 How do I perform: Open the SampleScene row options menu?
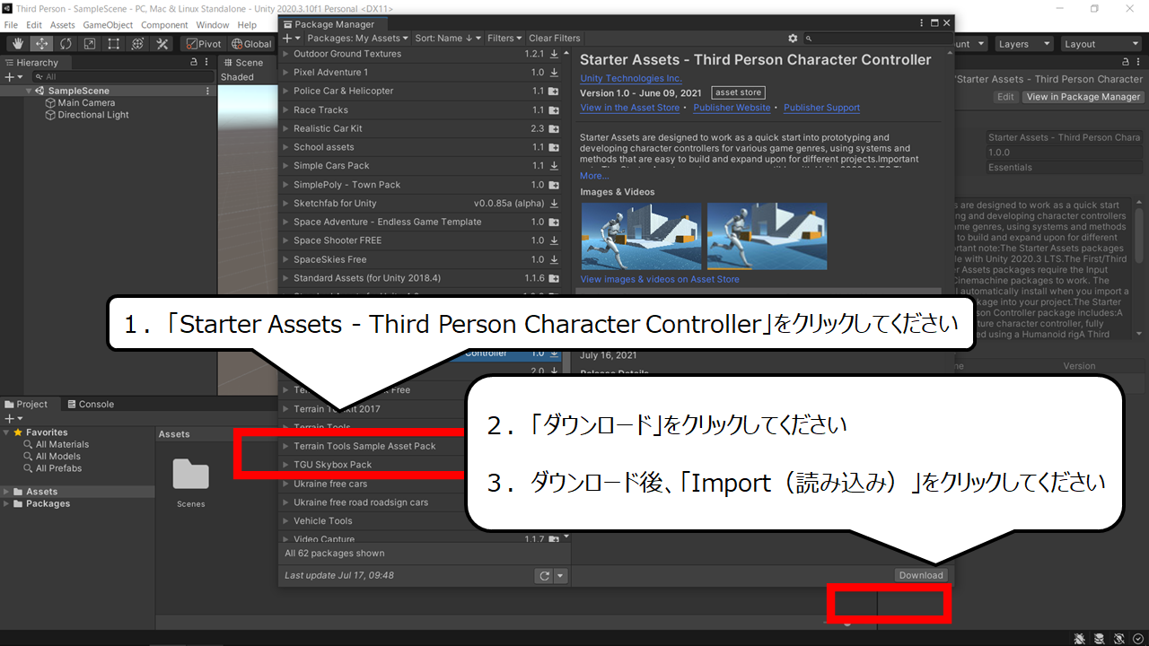(x=206, y=91)
